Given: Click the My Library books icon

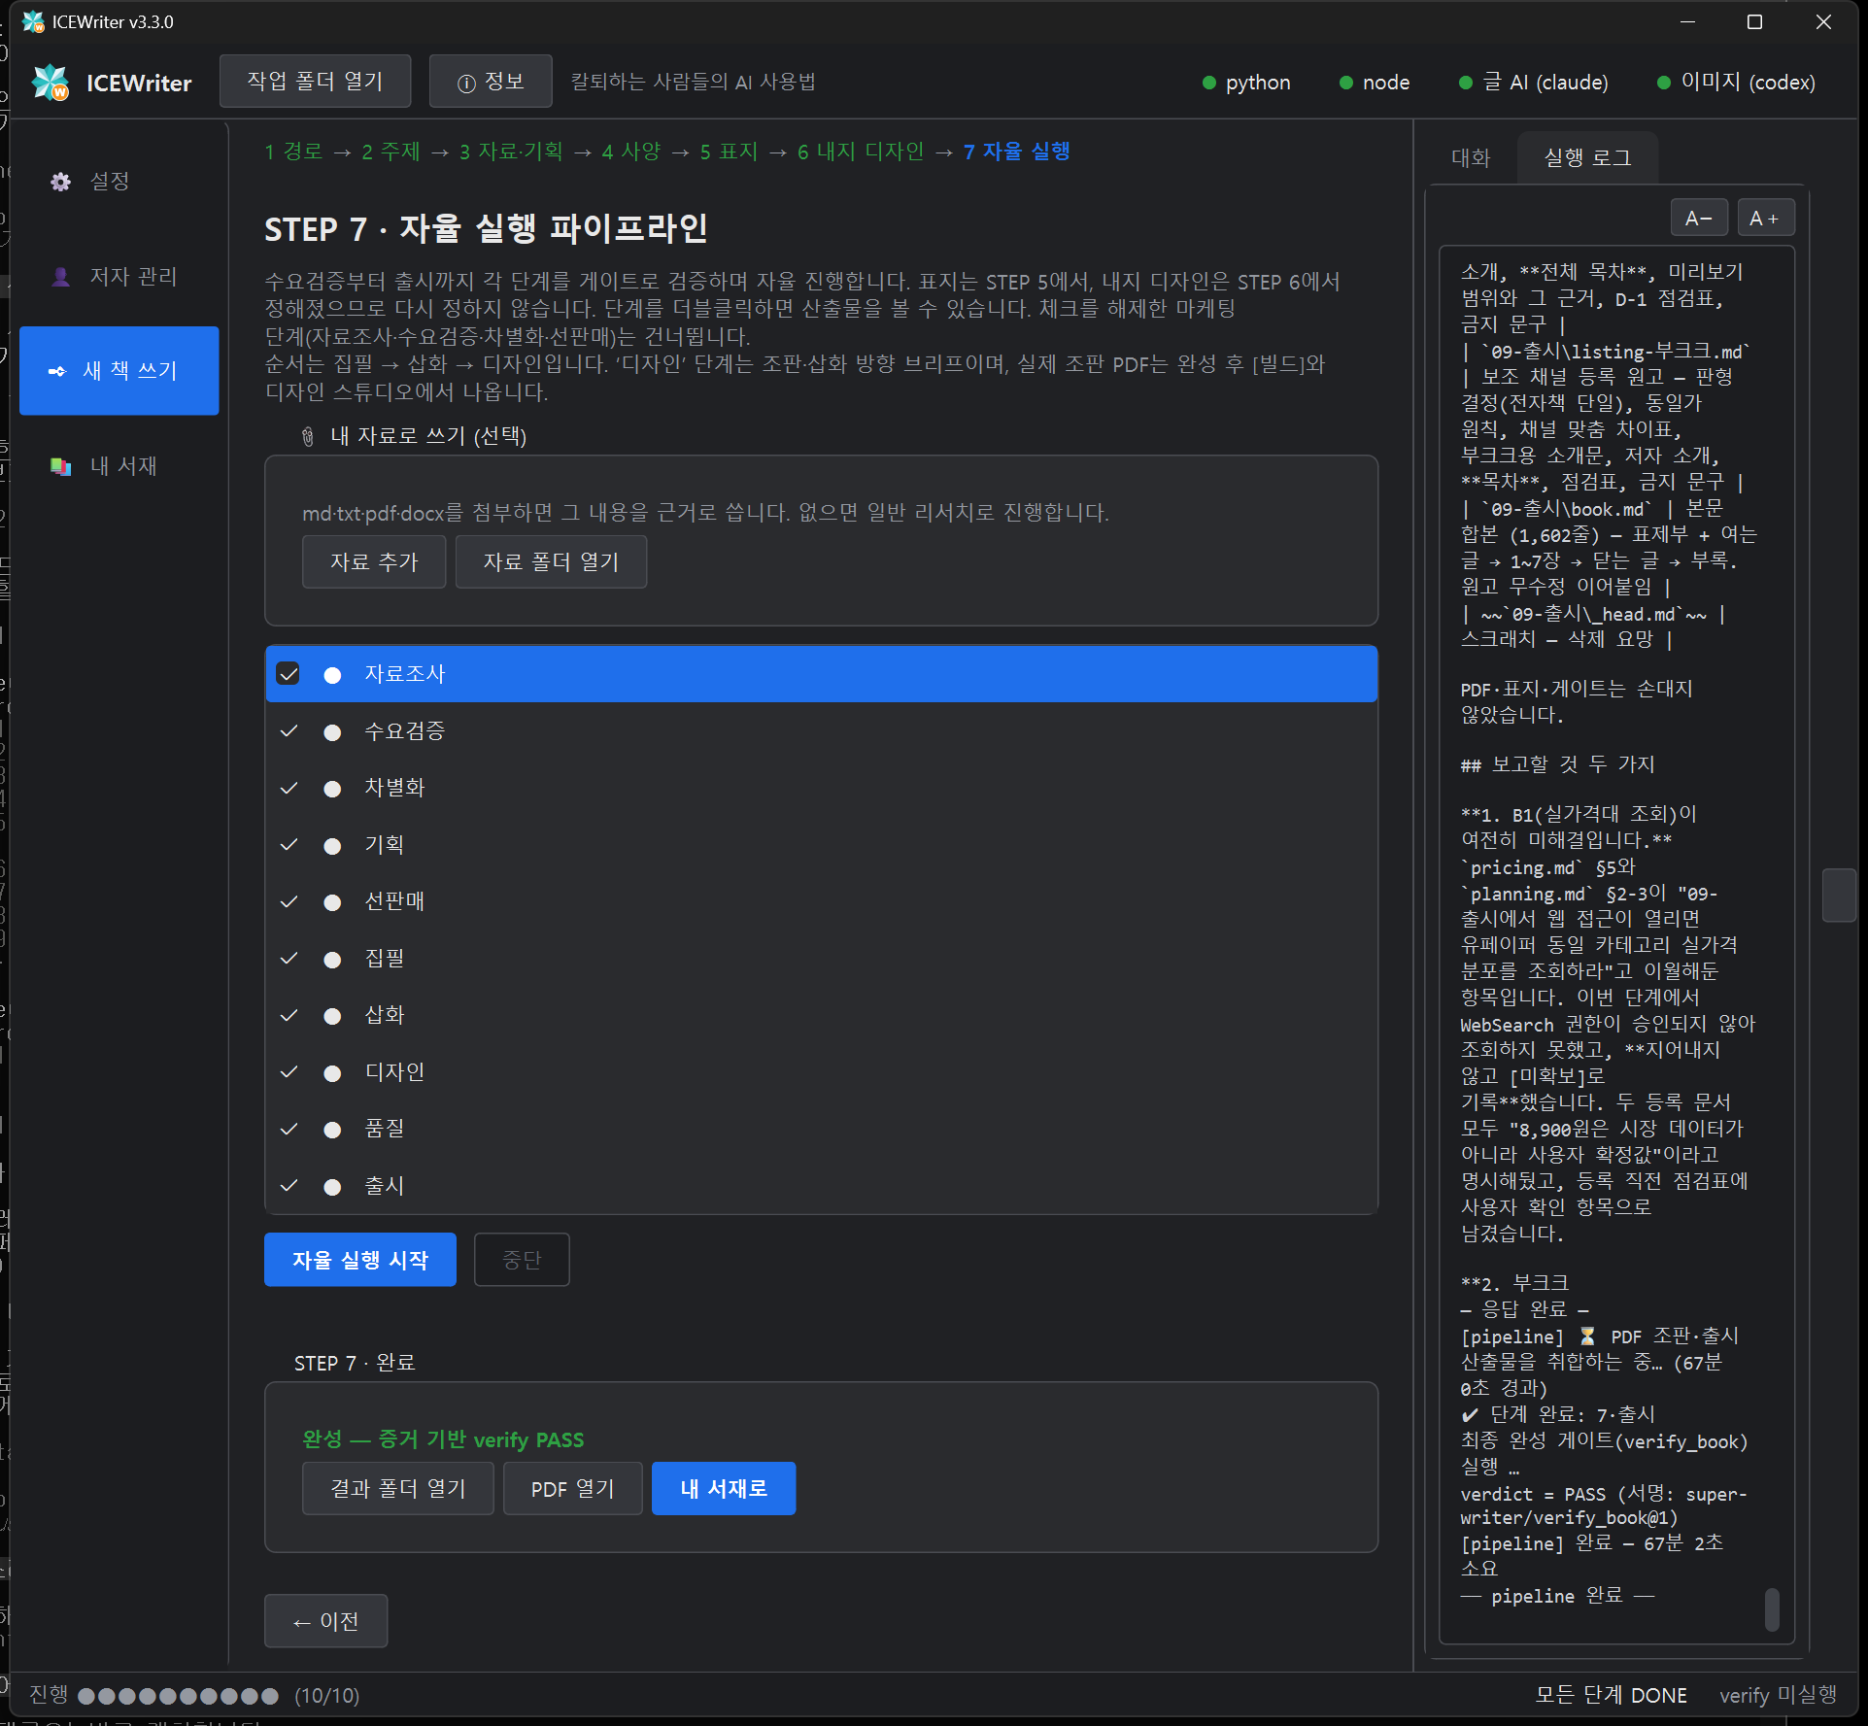Looking at the screenshot, I should (60, 466).
